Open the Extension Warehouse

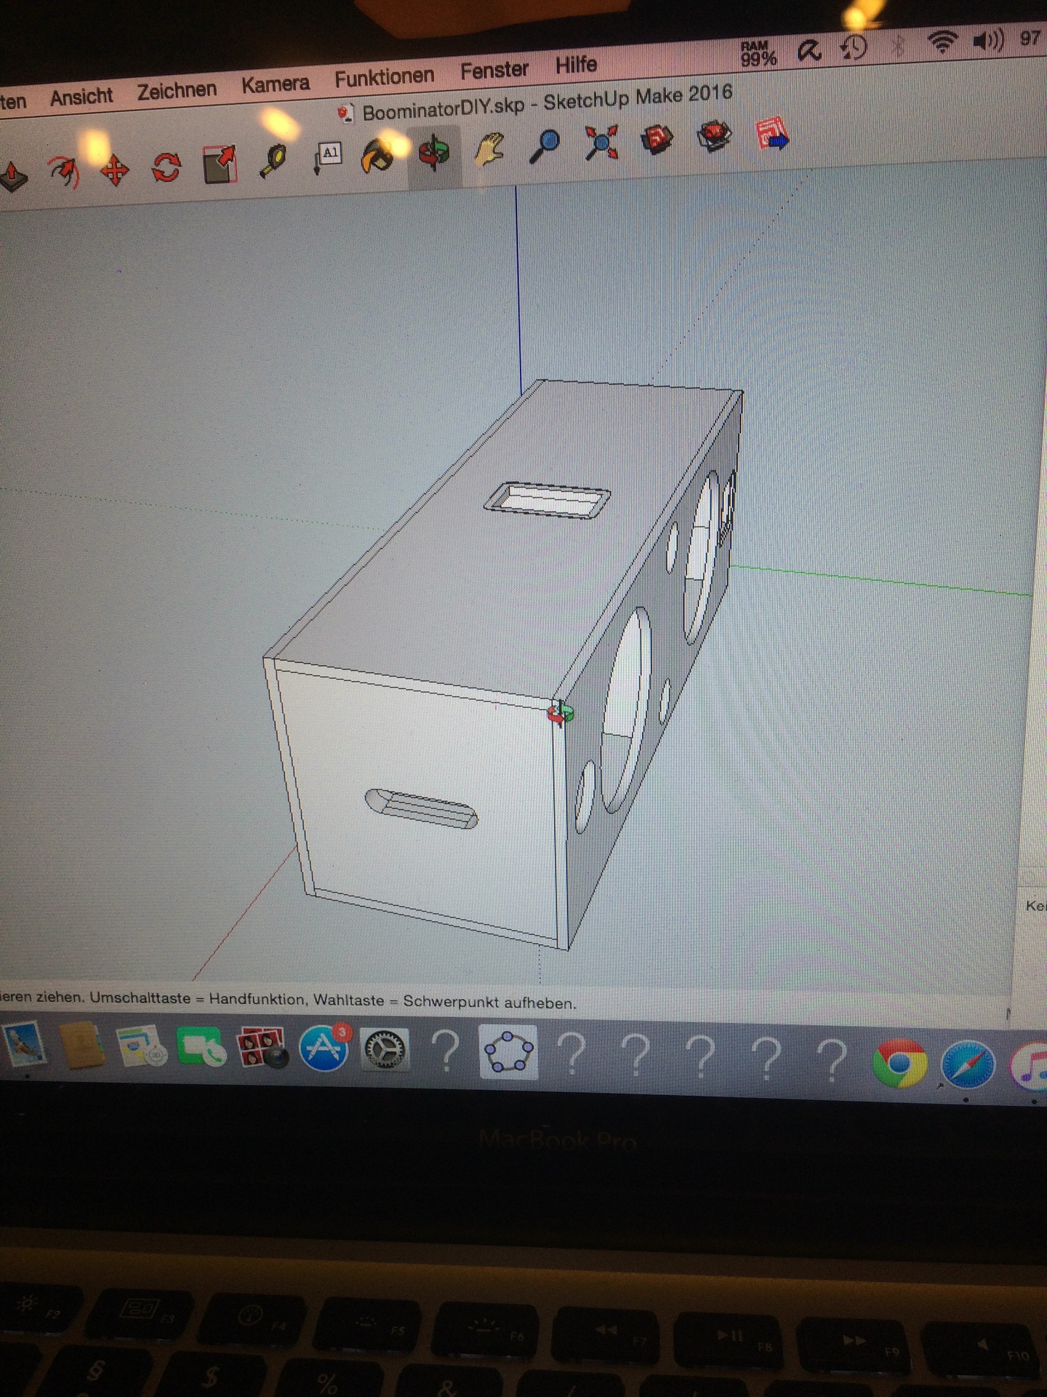pyautogui.click(x=714, y=135)
